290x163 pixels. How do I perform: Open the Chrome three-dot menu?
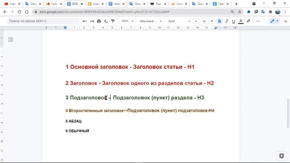coord(285,12)
